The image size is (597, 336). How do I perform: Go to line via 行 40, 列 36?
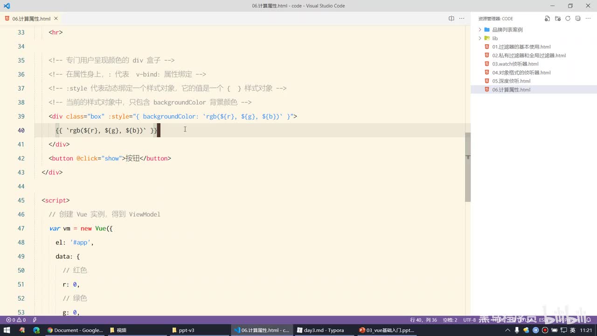point(423,320)
